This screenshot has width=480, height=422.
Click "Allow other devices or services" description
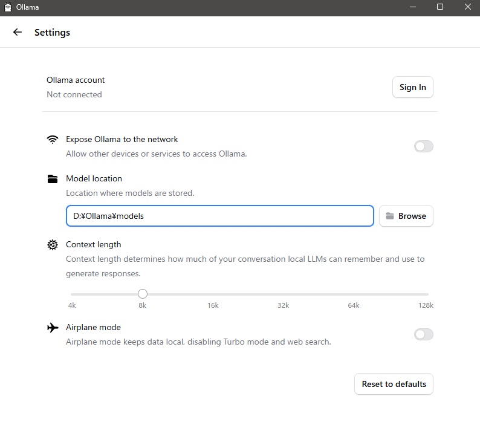pyautogui.click(x=157, y=154)
